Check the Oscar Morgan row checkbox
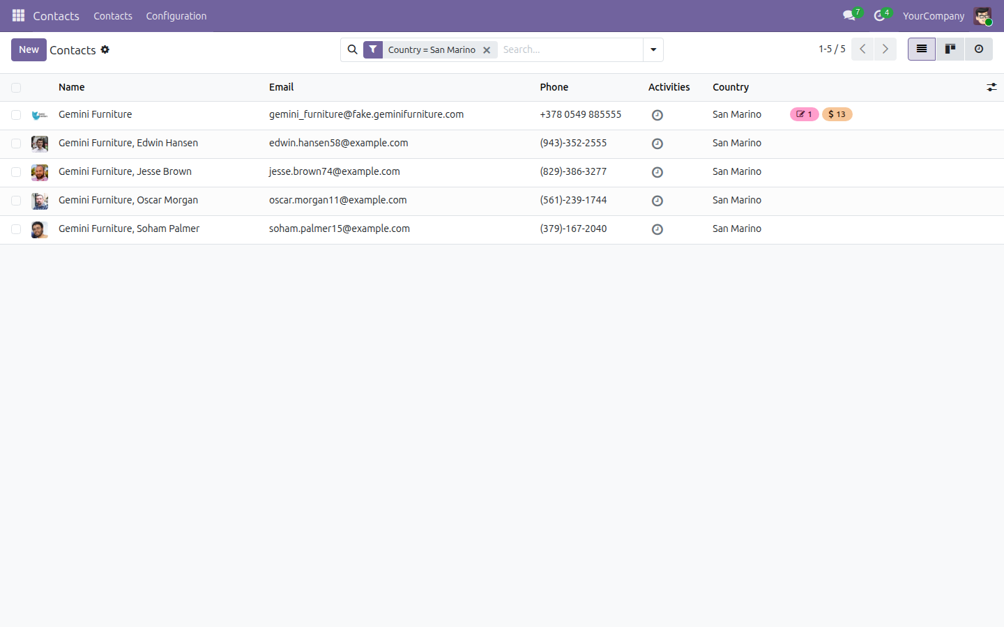Screen dimensions: 1004x627 coord(16,201)
